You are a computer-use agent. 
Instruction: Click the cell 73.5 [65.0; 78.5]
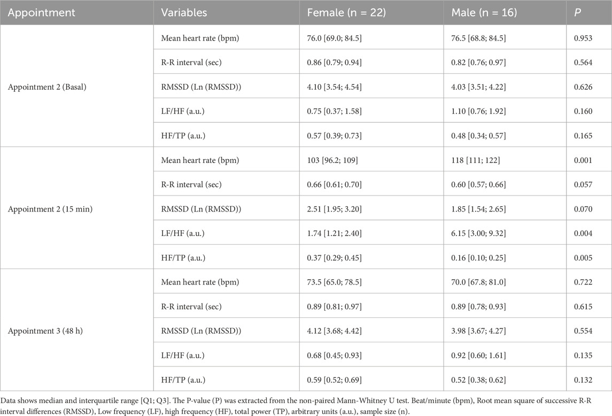point(335,282)
